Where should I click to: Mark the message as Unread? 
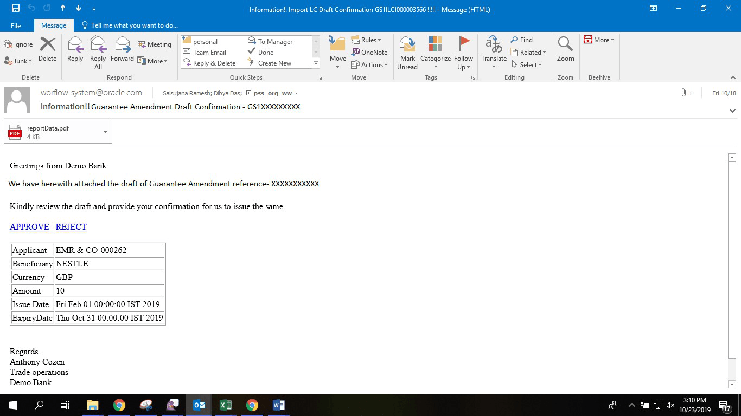pyautogui.click(x=407, y=52)
